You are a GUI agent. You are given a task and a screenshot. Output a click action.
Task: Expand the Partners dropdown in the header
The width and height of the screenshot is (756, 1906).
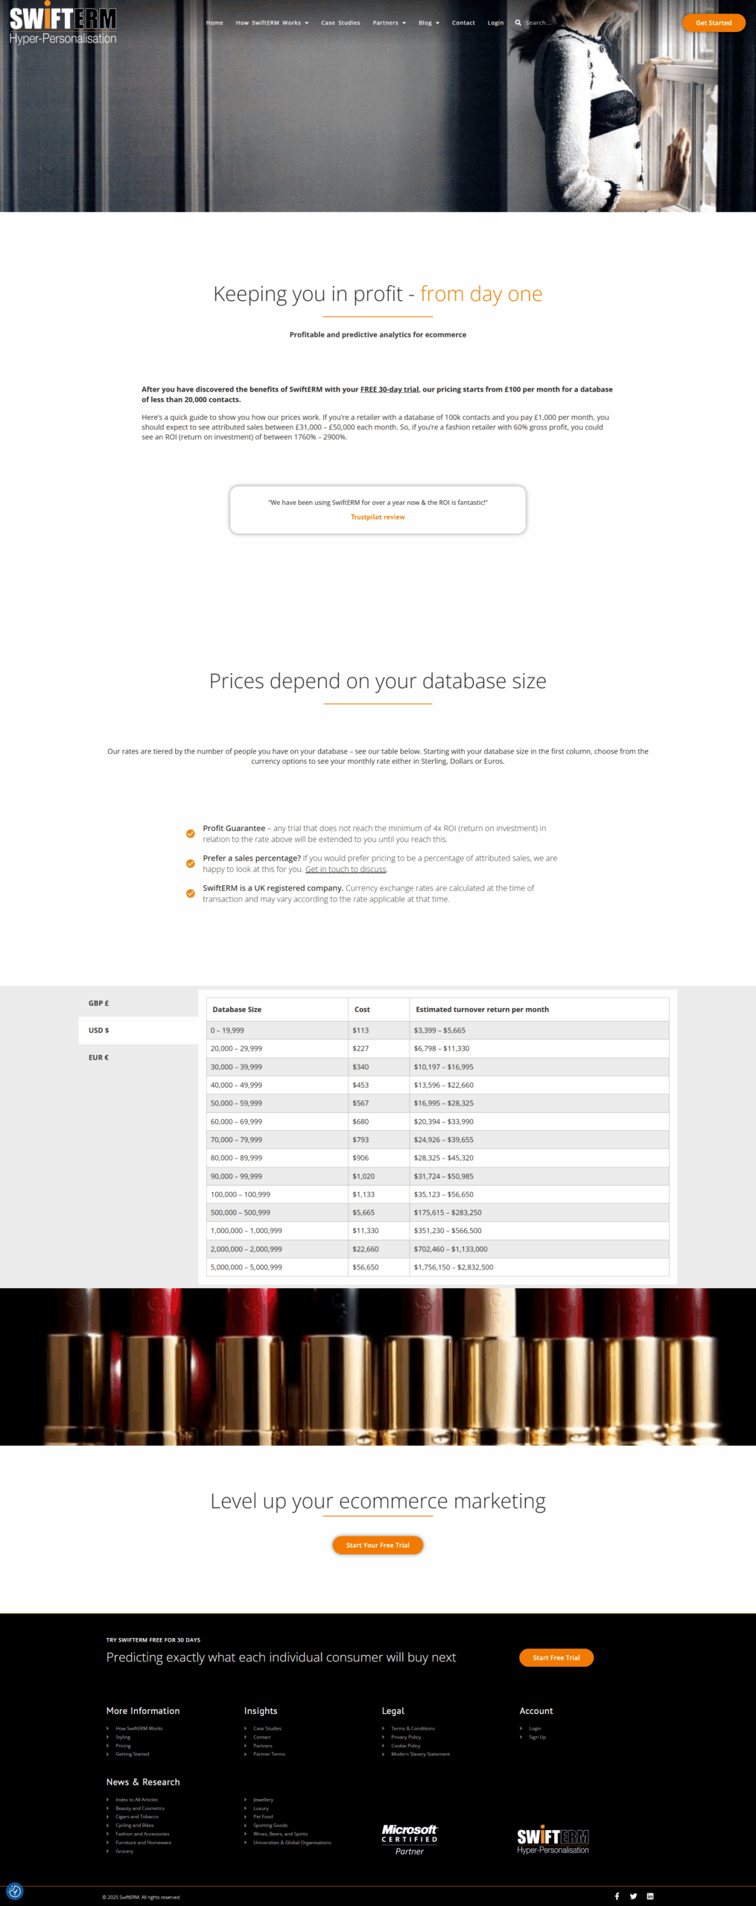click(390, 23)
